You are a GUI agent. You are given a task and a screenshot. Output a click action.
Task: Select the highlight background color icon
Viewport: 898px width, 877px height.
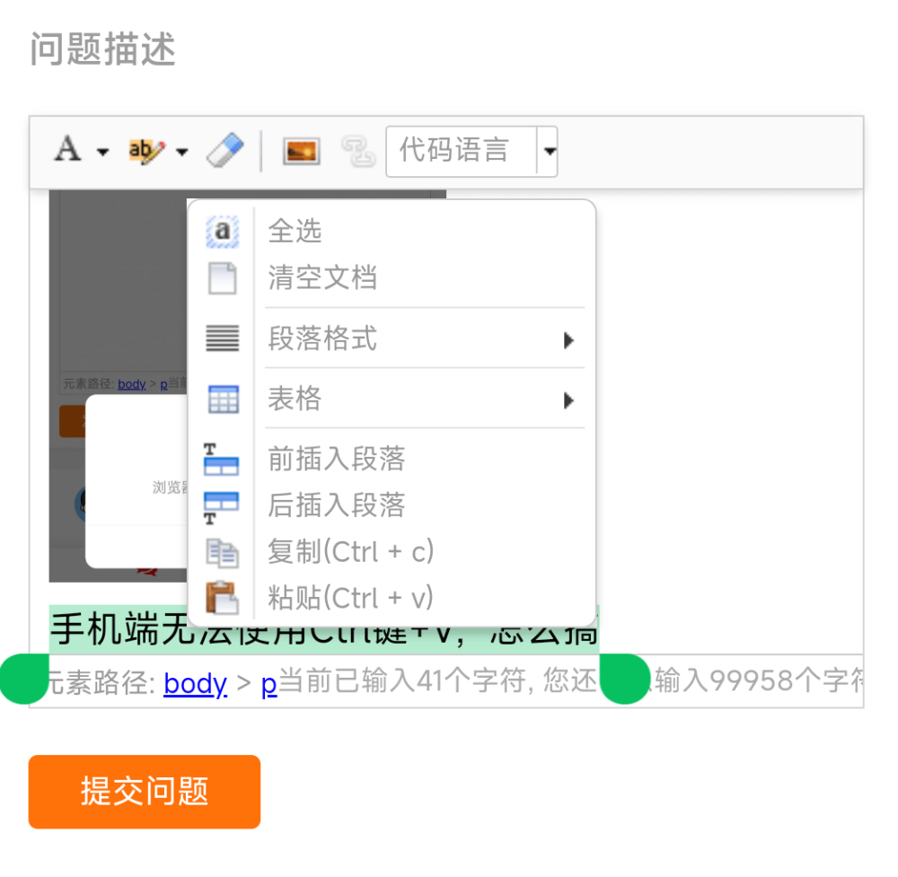point(146,151)
